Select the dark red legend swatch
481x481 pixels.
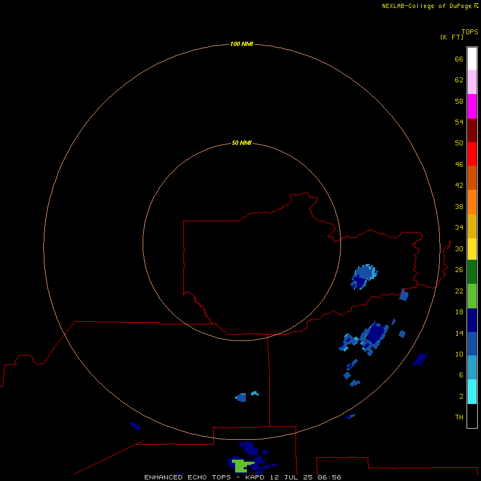(472, 130)
